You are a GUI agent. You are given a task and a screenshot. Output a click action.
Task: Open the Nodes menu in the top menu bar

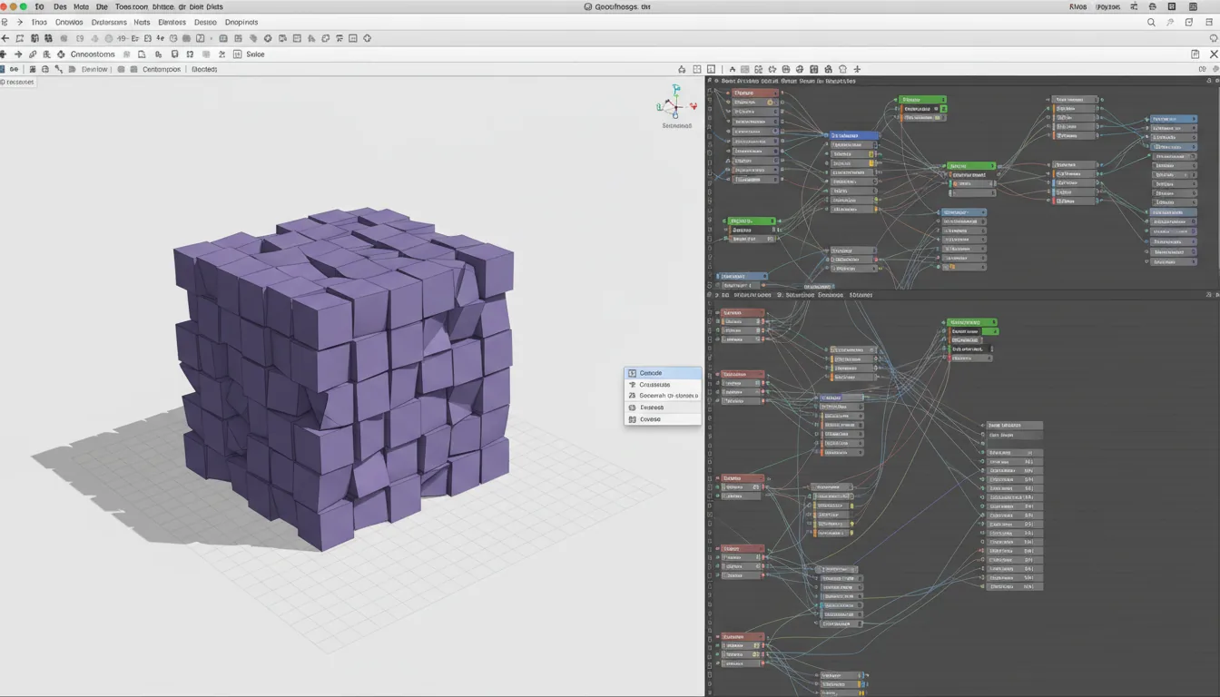click(141, 22)
